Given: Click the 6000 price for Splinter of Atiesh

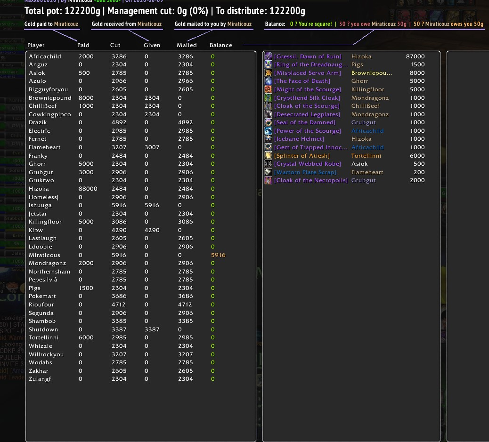Looking at the screenshot, I should pos(417,155).
